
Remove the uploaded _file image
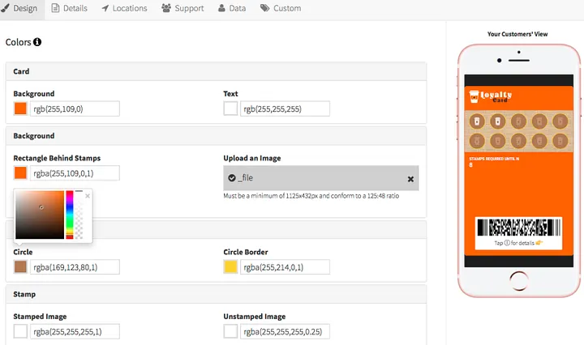(410, 179)
